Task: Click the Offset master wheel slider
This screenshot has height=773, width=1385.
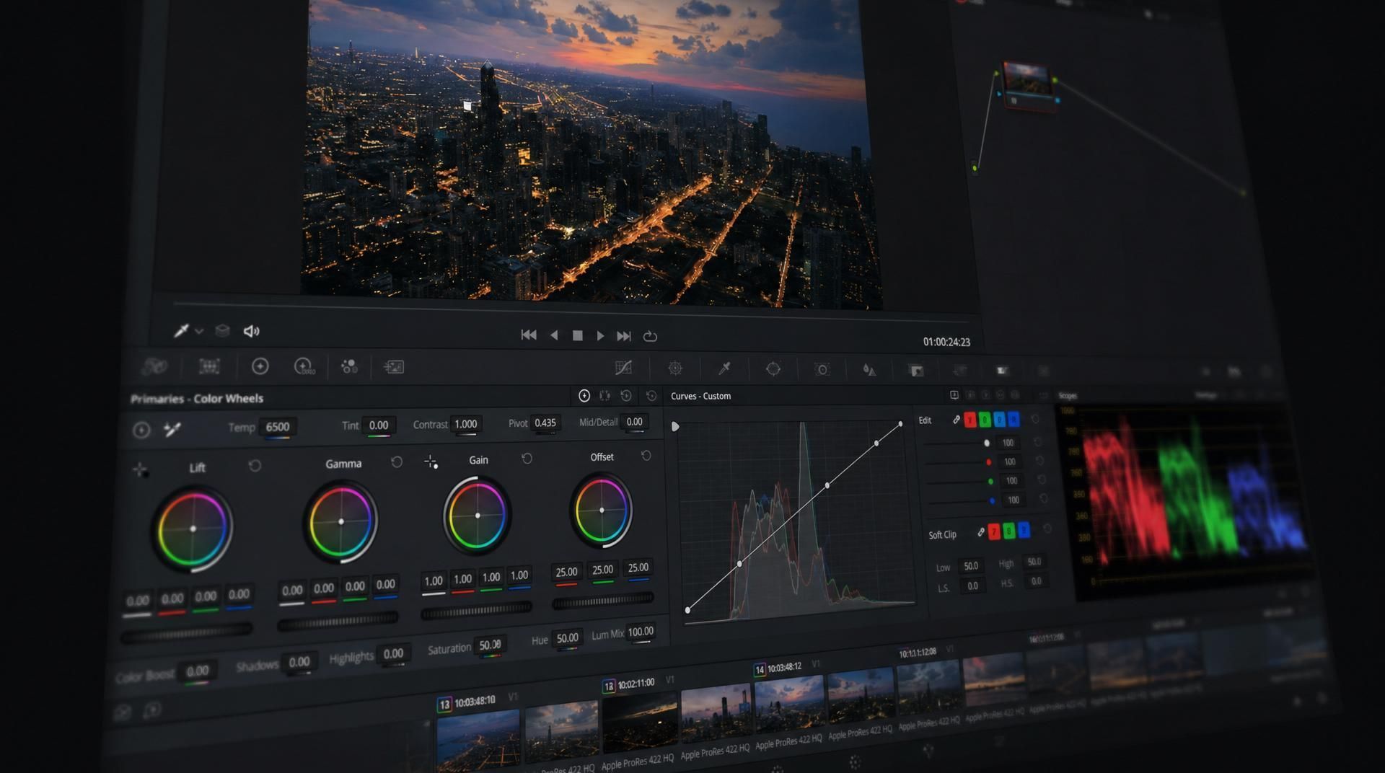Action: tap(603, 600)
